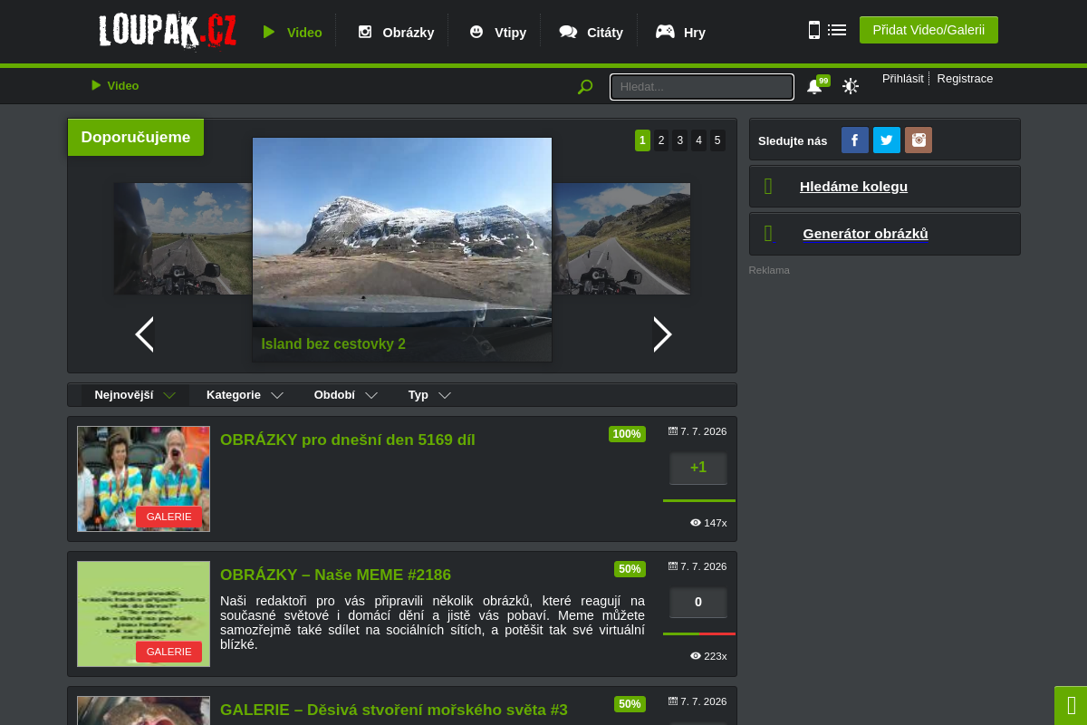This screenshot has width=1087, height=725.
Task: Open the Typ filter dropdown
Action: coord(429,395)
